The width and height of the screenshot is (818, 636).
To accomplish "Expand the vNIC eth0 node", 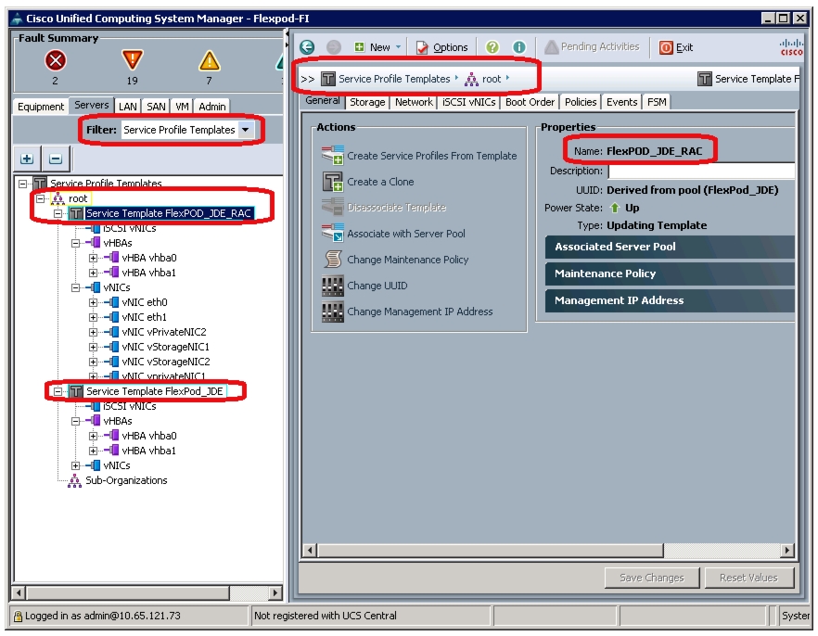I will [93, 302].
